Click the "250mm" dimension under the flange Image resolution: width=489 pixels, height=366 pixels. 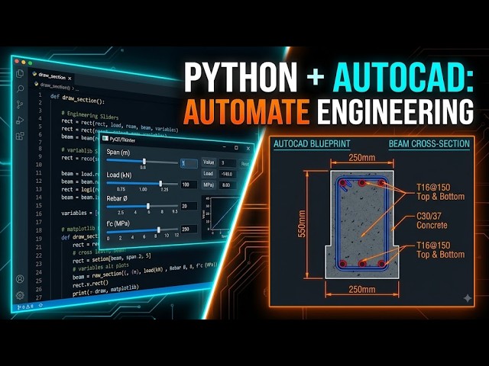point(361,290)
